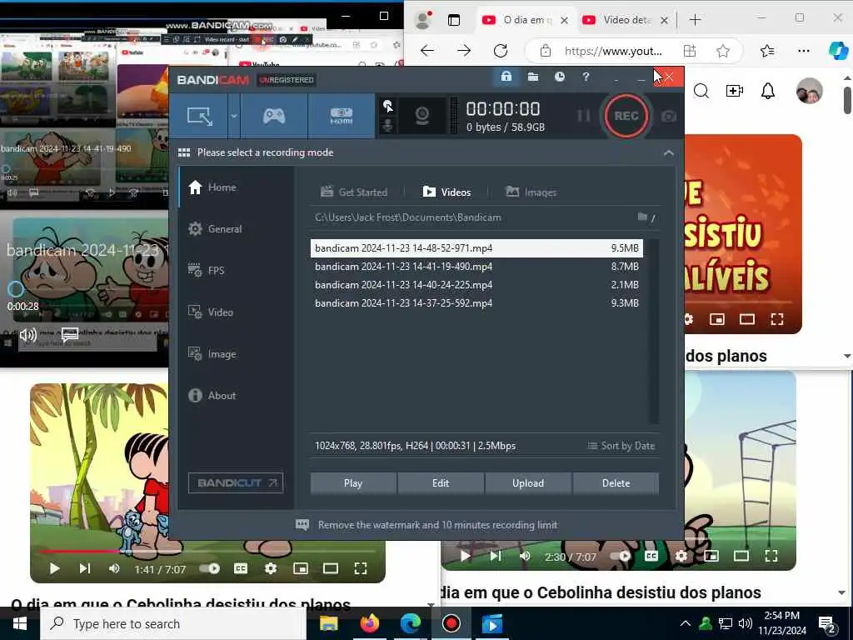Click the Bandicam pause button
Viewport: 853px width, 640px height.
(x=584, y=115)
